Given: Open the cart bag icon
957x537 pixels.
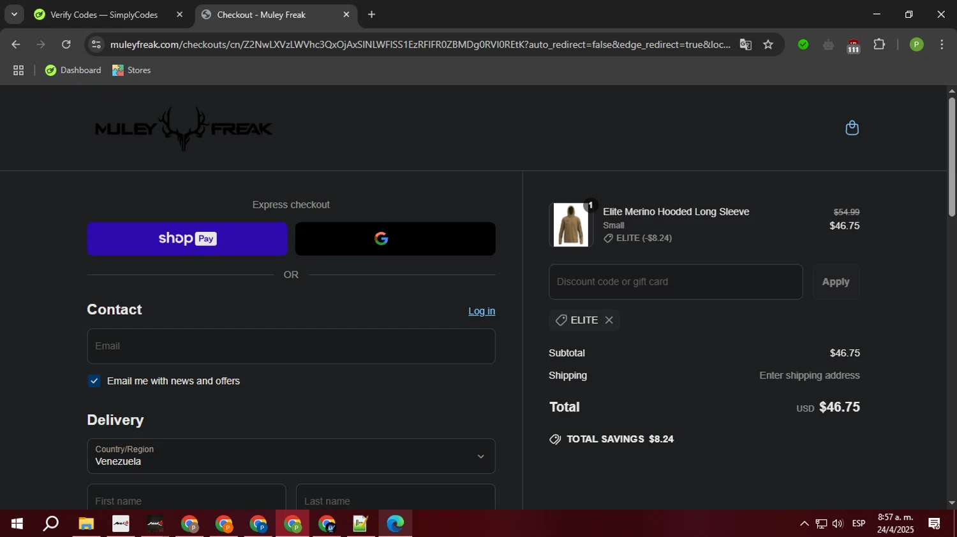Looking at the screenshot, I should (852, 128).
